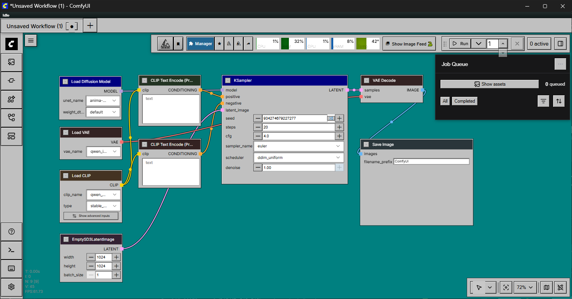Open the workflows sidebar panel
Screen dimensions: 572x299
[x=12, y=118]
